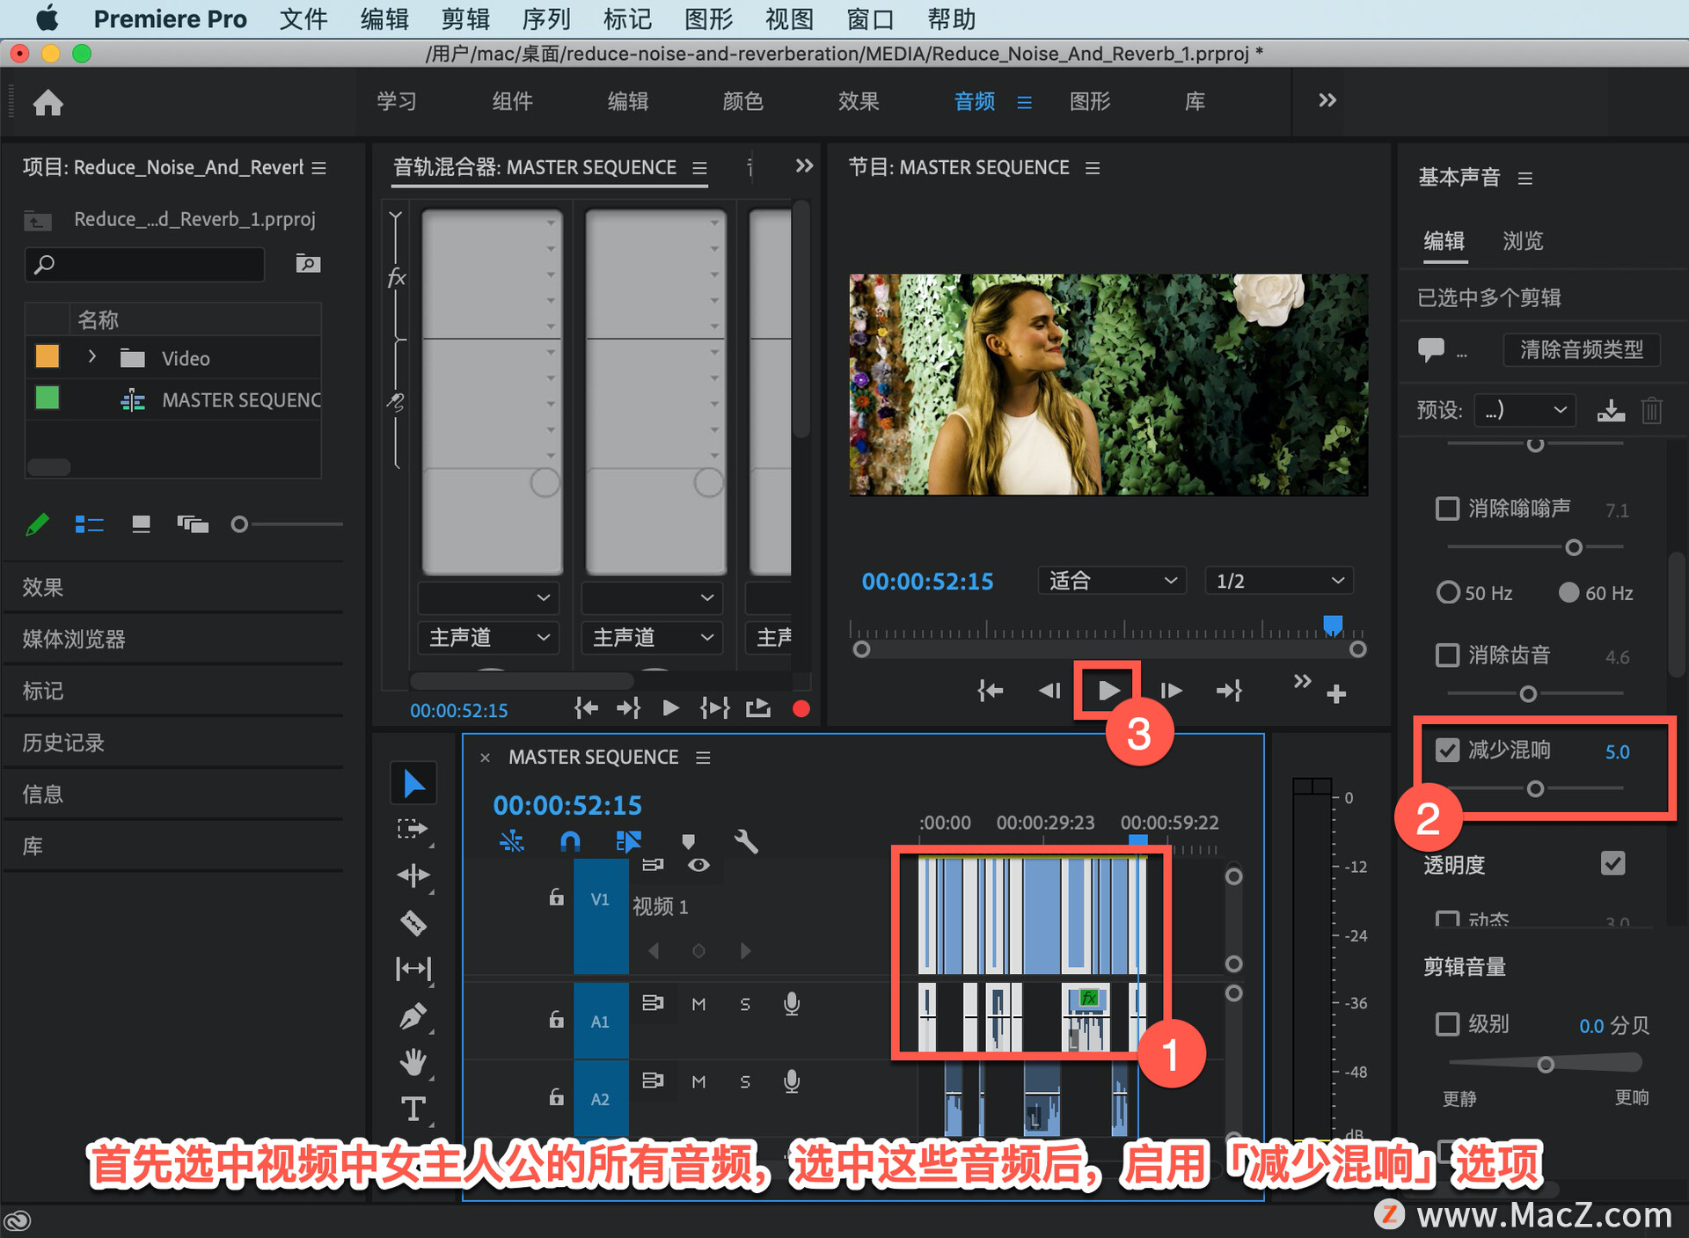This screenshot has width=1689, height=1238.
Task: Switch to the 效果 workspace tab
Action: (x=859, y=101)
